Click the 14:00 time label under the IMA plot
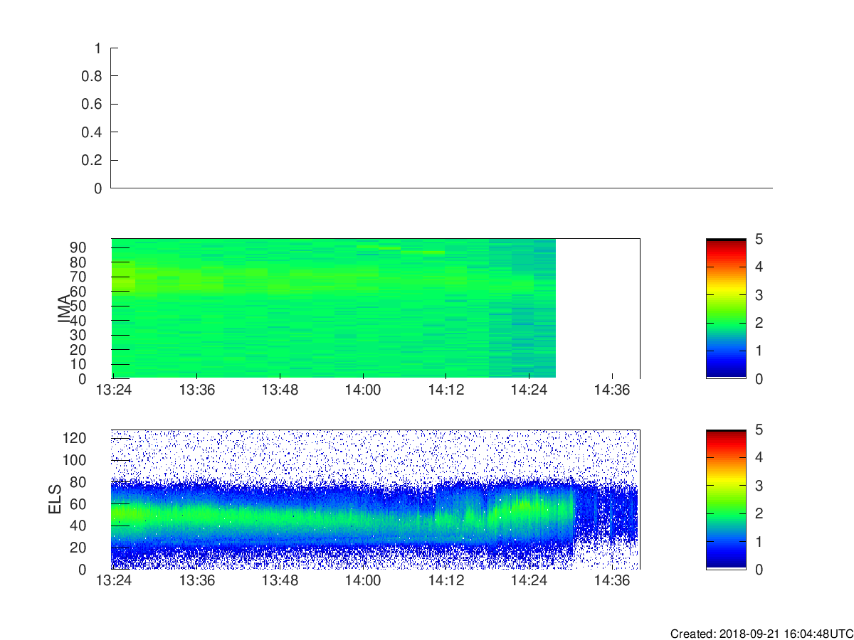Image resolution: width=854 pixels, height=640 pixels. 363,390
